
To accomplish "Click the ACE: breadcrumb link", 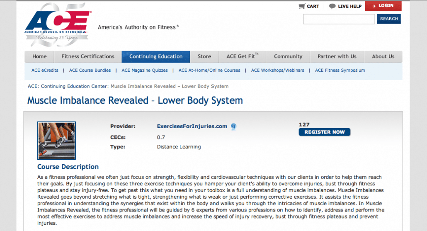I will [33, 86].
